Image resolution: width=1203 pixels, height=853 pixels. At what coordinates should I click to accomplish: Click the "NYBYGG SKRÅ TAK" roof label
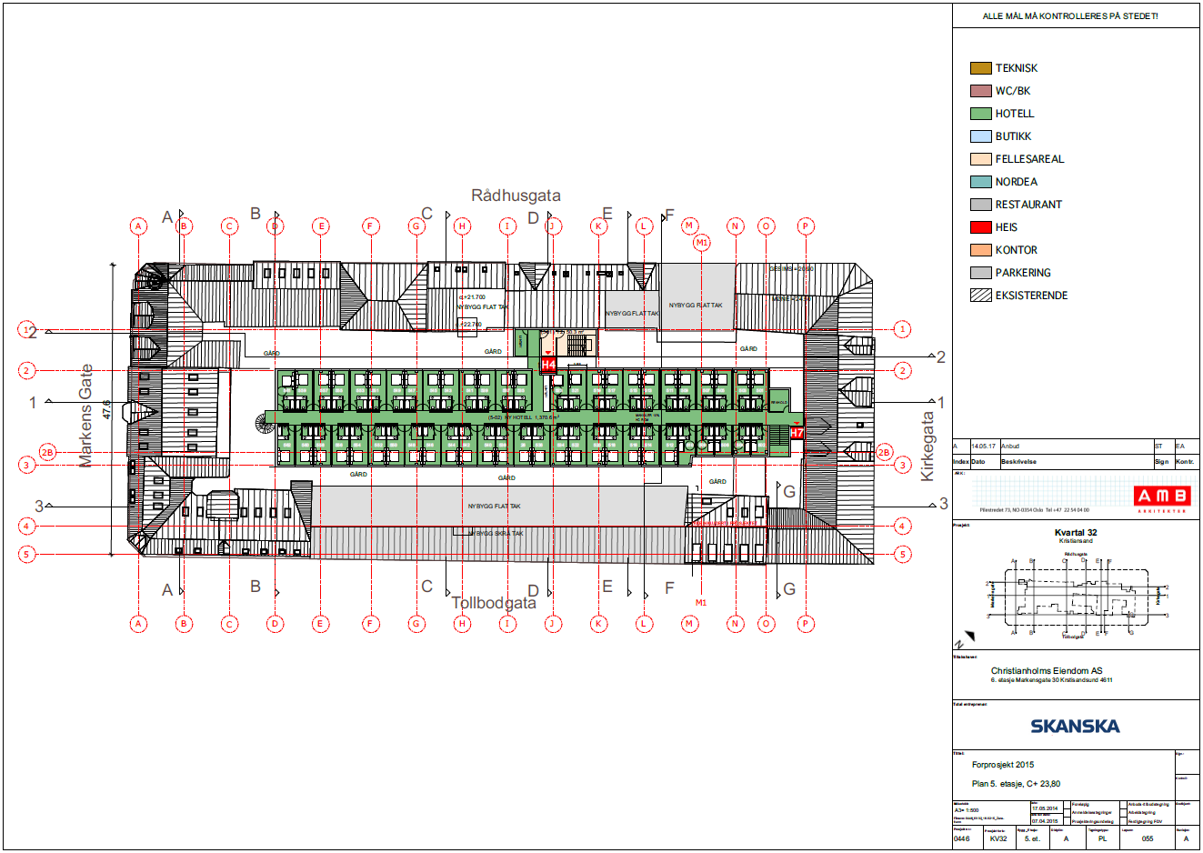pyautogui.click(x=496, y=534)
